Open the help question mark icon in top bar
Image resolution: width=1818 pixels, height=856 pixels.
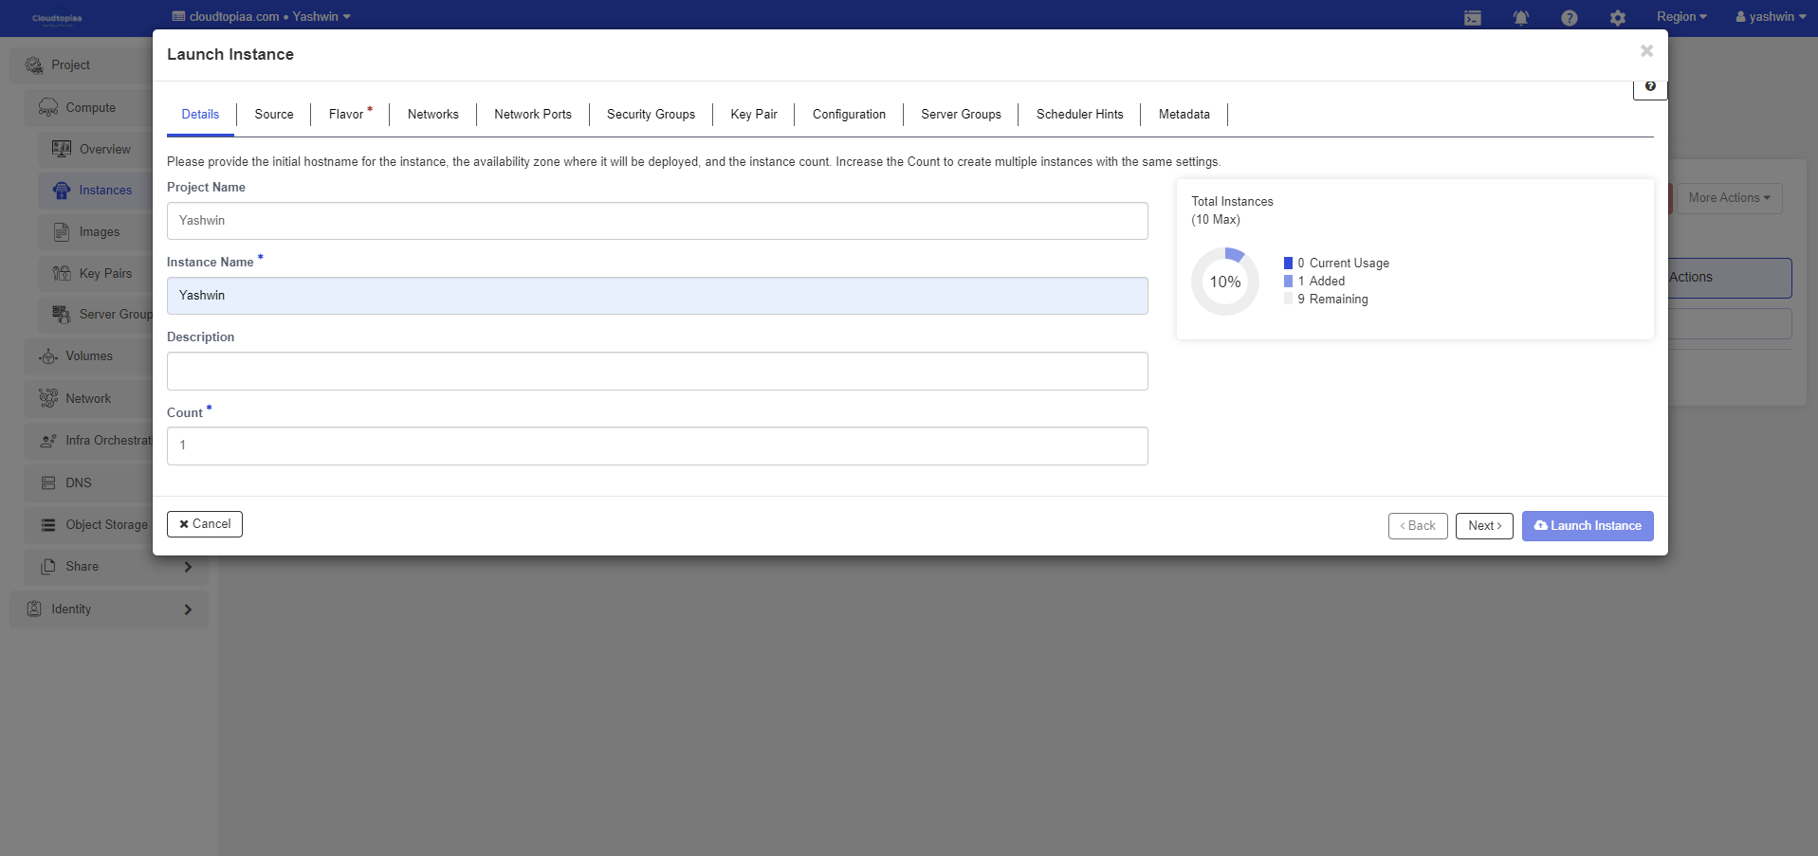coord(1569,18)
